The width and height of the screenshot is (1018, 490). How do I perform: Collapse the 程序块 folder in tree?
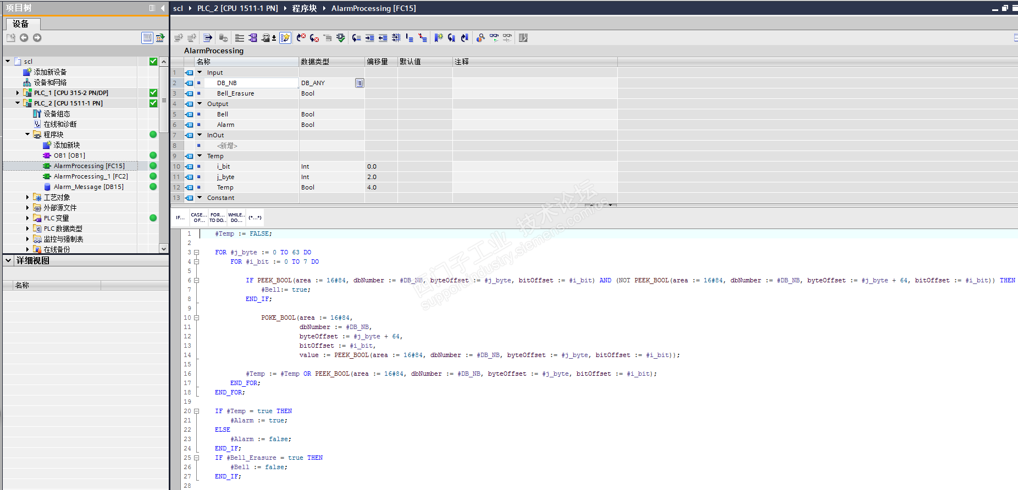pos(27,135)
